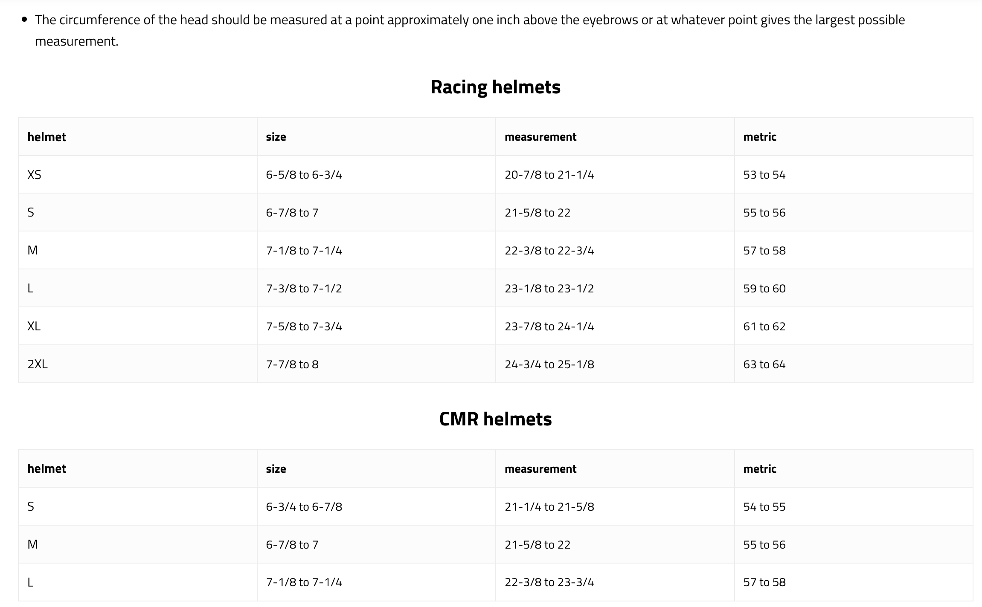Click size cell 7-3/8 to 7-1/2
This screenshot has height=607, width=982.
[376, 288]
